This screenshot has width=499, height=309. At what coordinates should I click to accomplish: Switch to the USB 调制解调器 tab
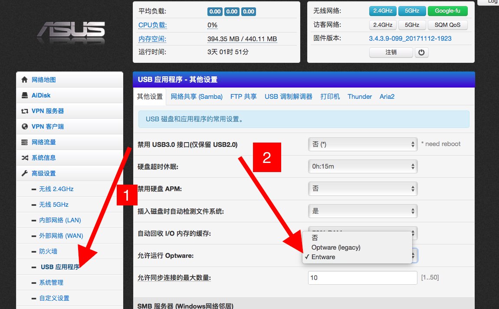tap(288, 96)
